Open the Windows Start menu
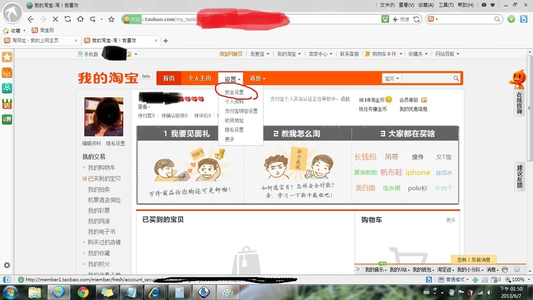Viewport: 533px width, 300px height. (x=10, y=292)
